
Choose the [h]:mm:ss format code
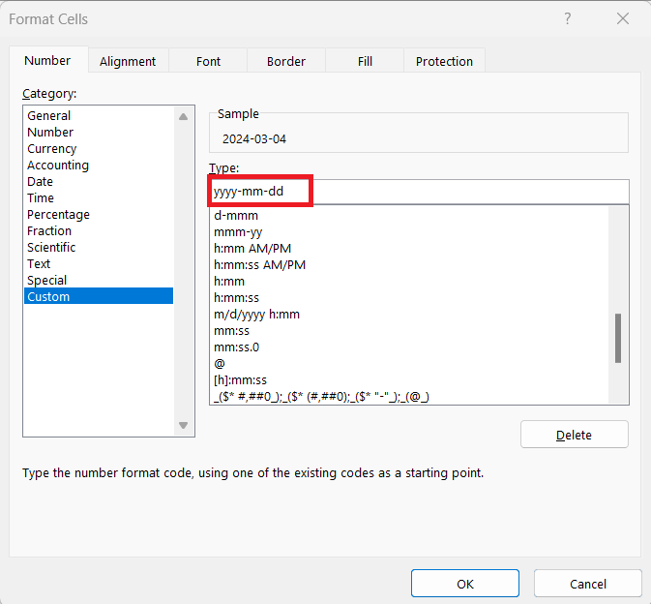coord(409,380)
